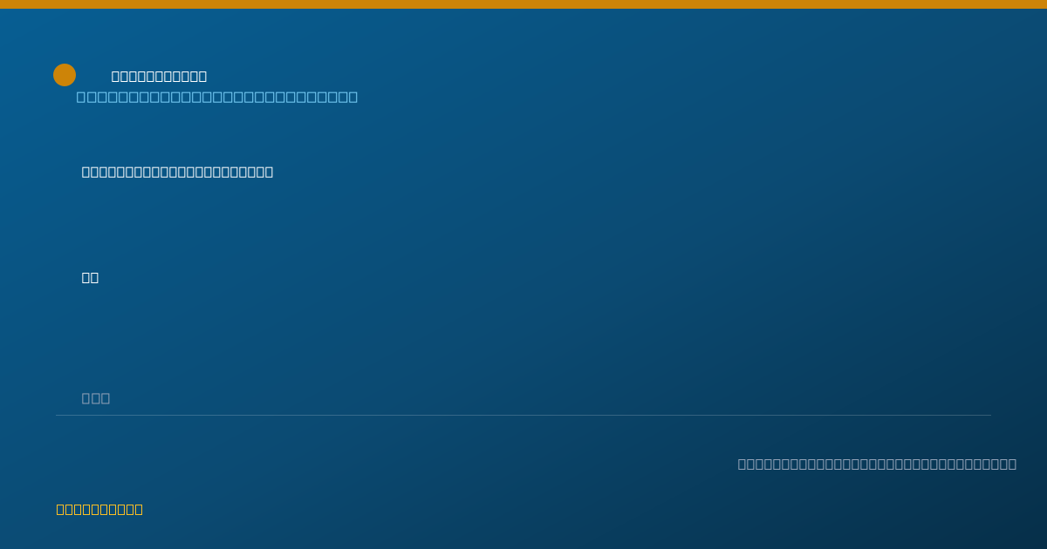Click the first character of light-blue subtitle
1047x549 pixels.
pos(81,97)
